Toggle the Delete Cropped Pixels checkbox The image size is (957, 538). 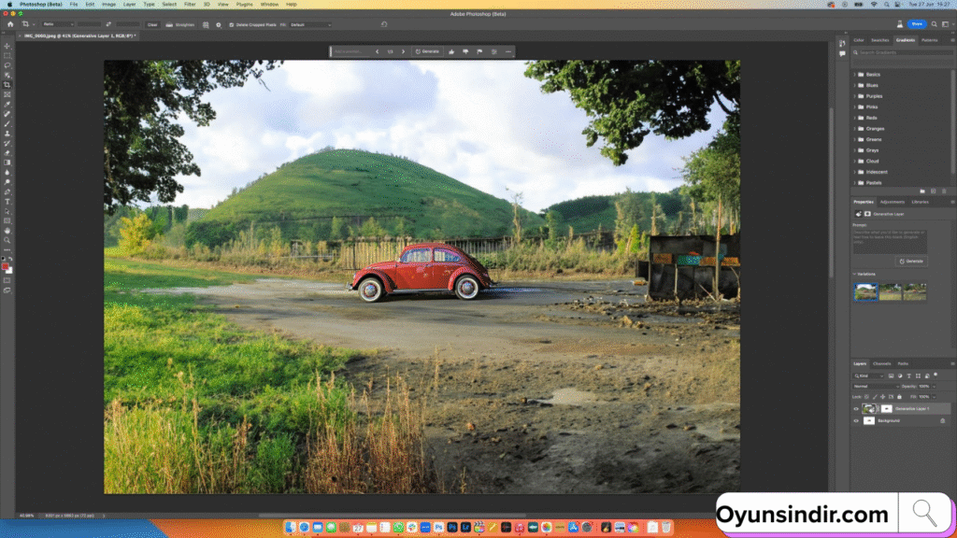pos(231,24)
